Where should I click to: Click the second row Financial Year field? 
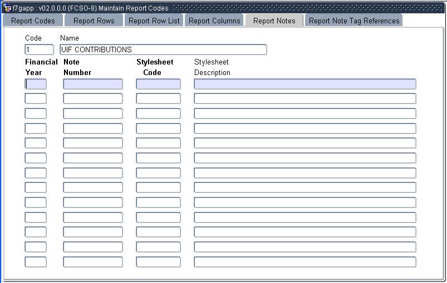click(36, 99)
